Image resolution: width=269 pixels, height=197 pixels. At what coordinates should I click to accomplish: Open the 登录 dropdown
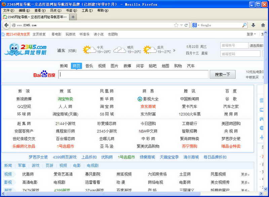pos(251,34)
